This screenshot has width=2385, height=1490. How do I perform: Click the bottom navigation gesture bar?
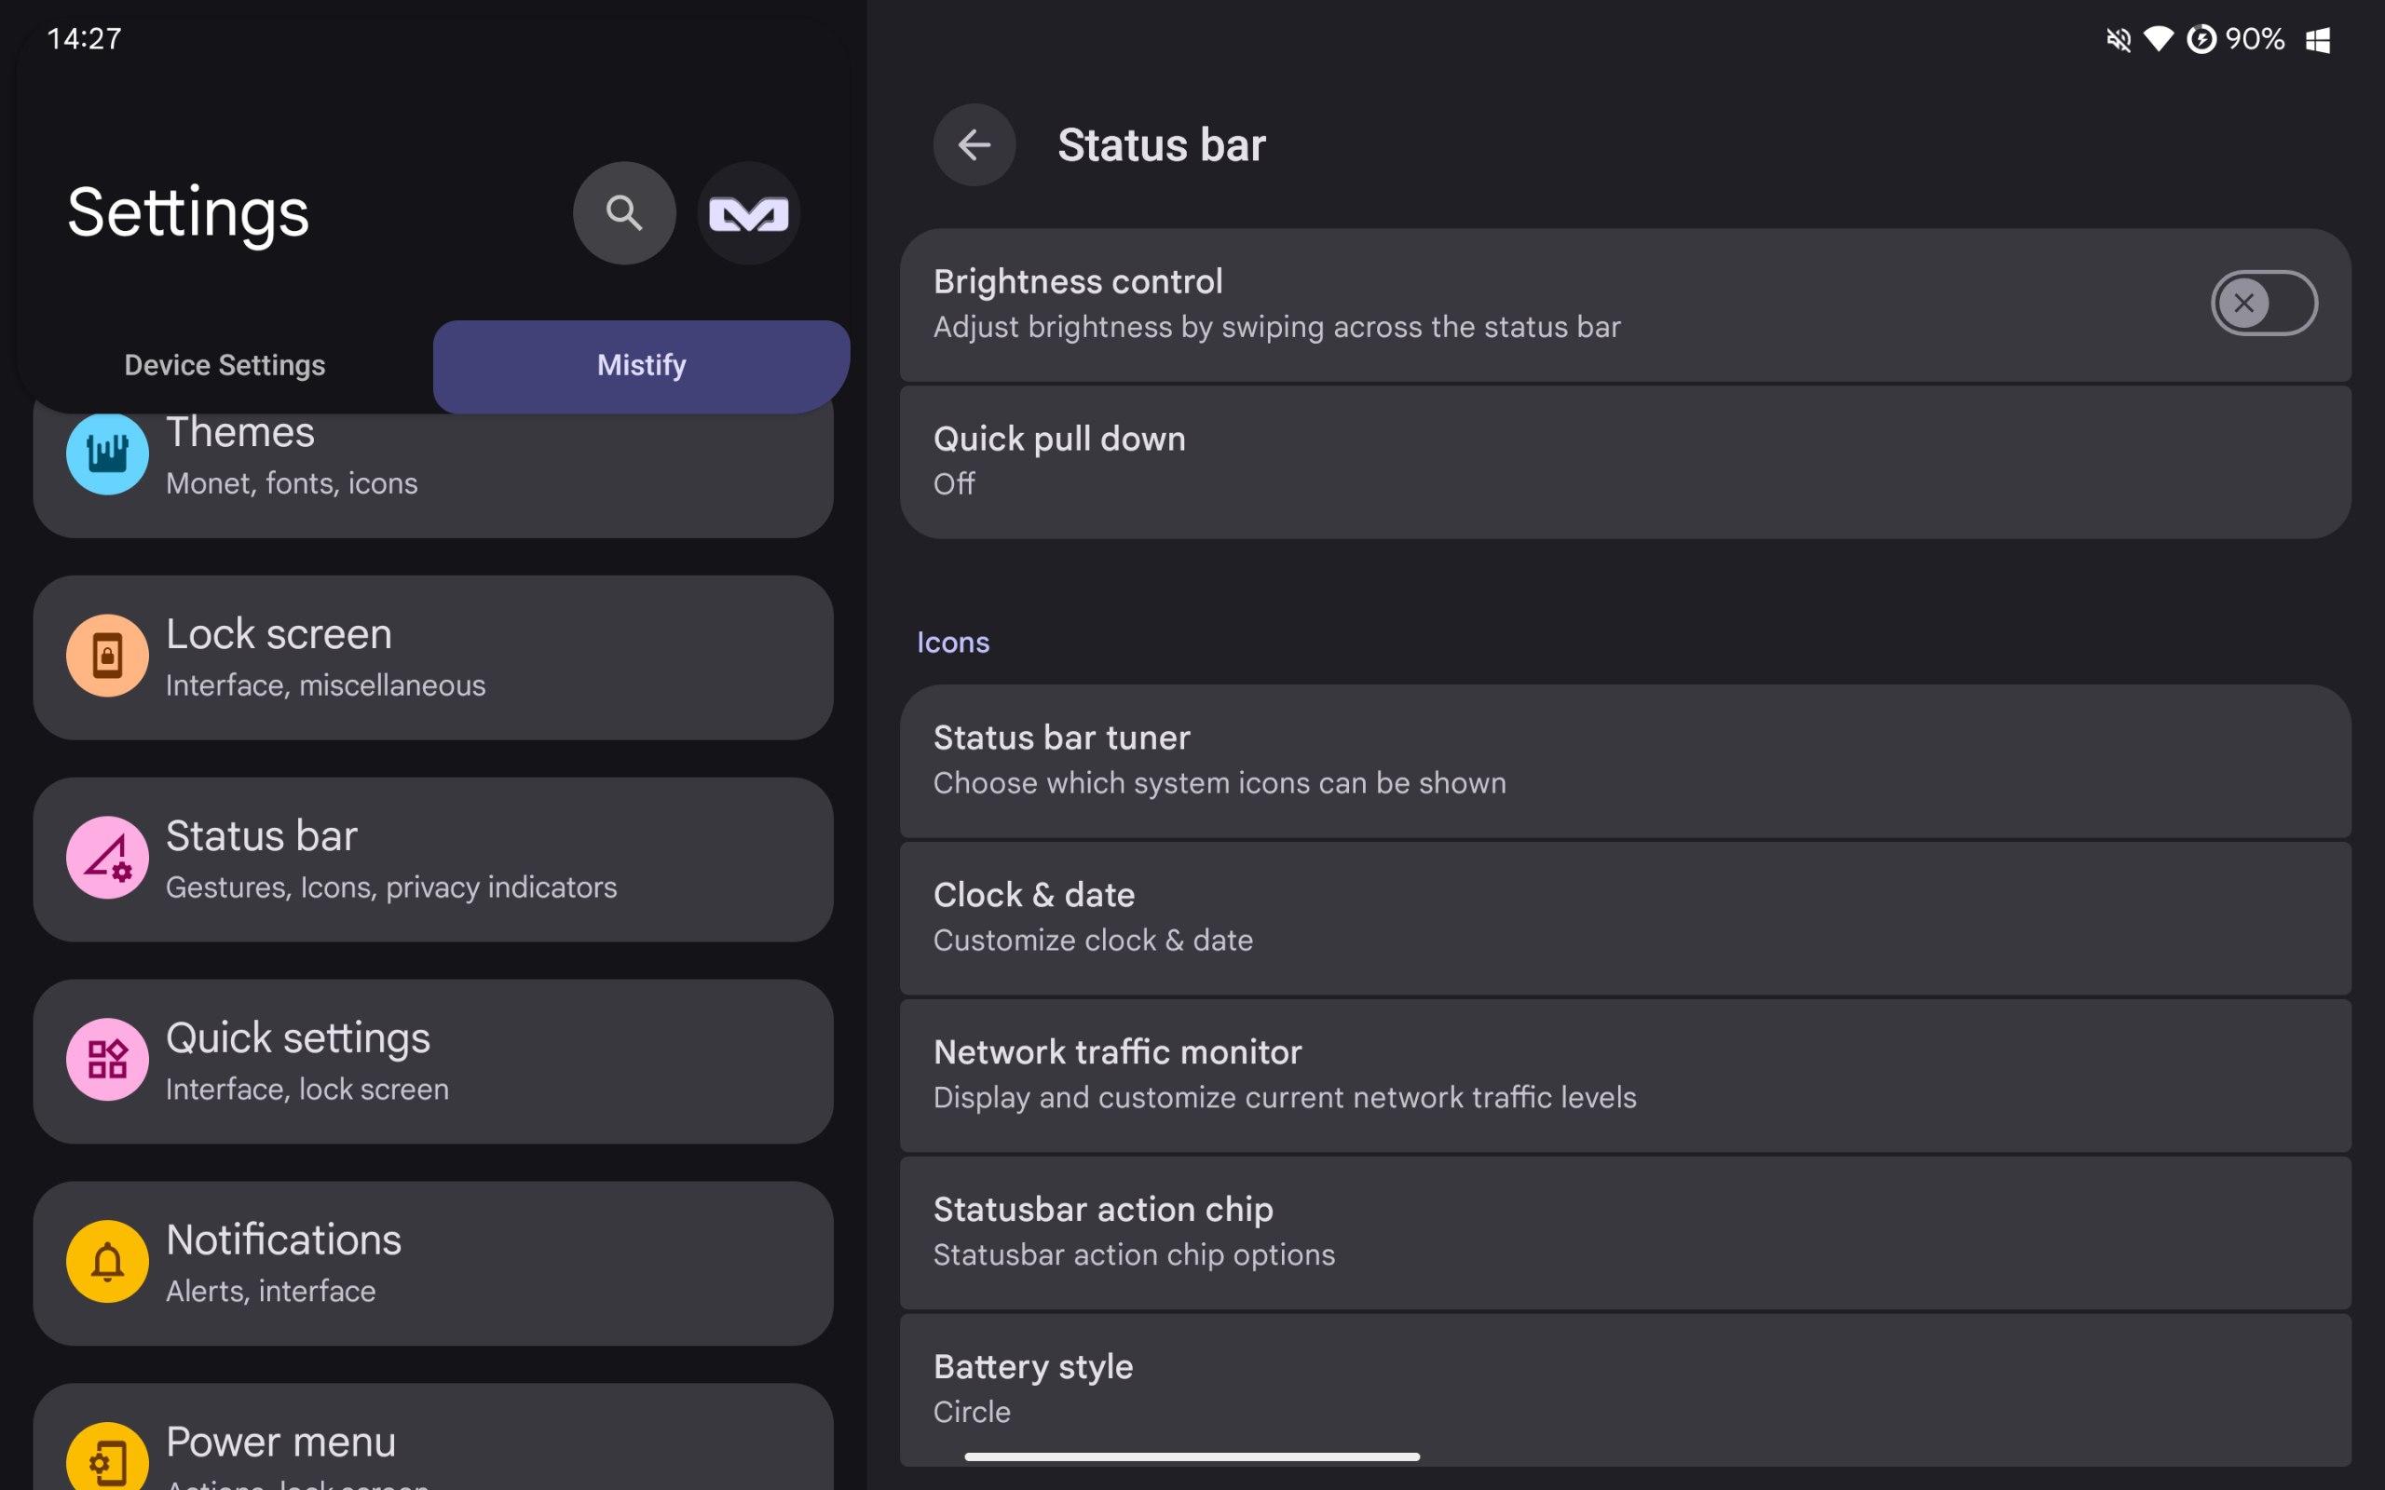pyautogui.click(x=1192, y=1456)
